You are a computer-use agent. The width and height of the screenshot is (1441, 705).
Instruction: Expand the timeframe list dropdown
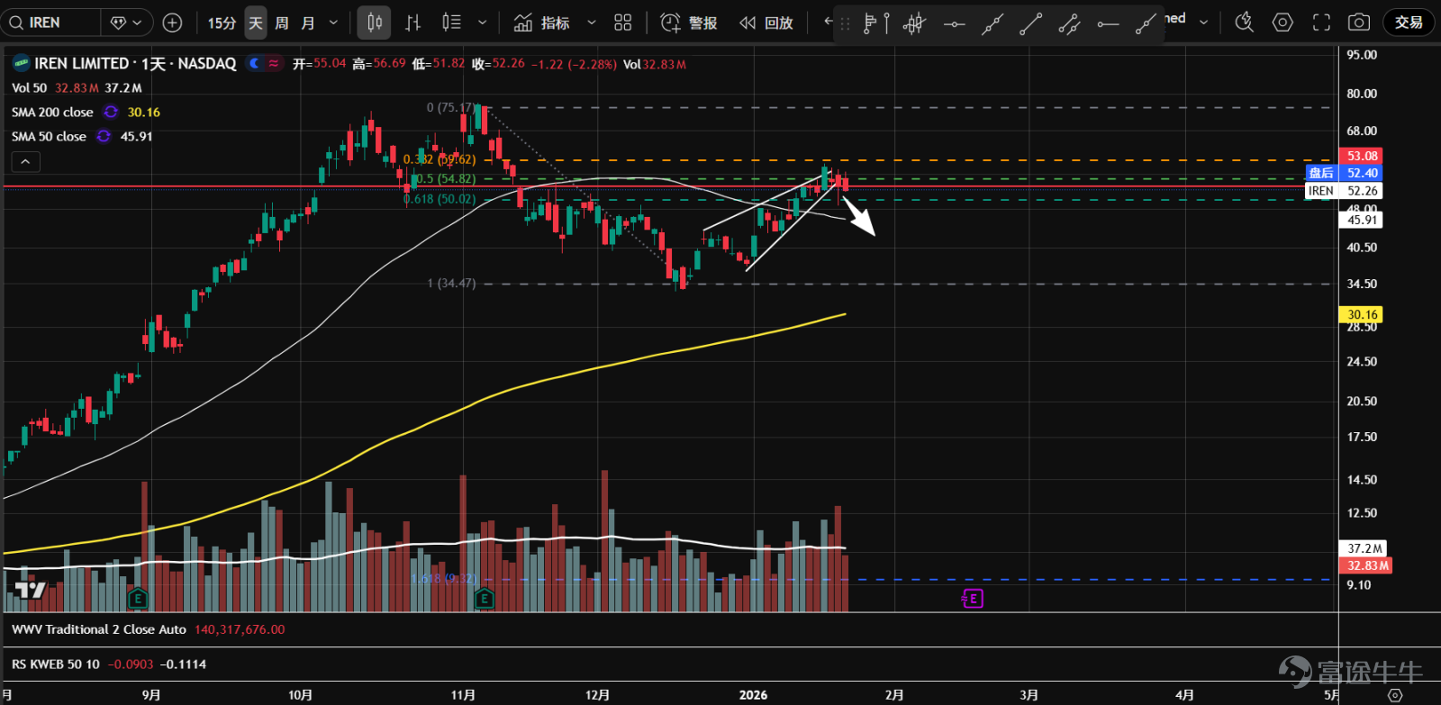[x=333, y=23]
